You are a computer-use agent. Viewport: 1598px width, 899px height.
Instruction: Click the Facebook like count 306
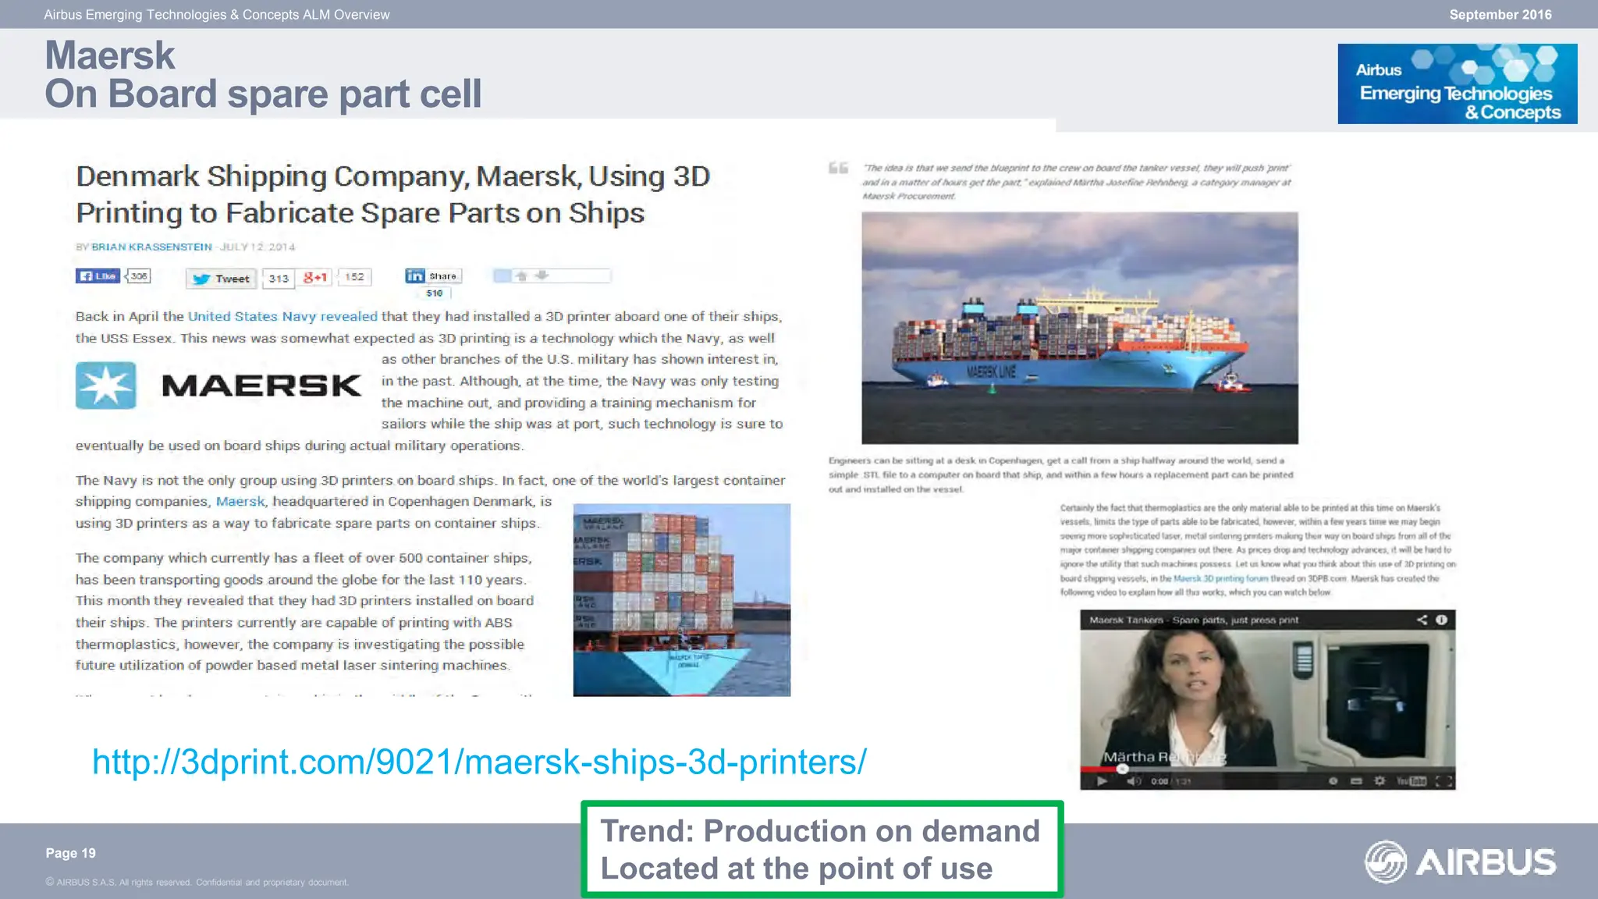[138, 275]
